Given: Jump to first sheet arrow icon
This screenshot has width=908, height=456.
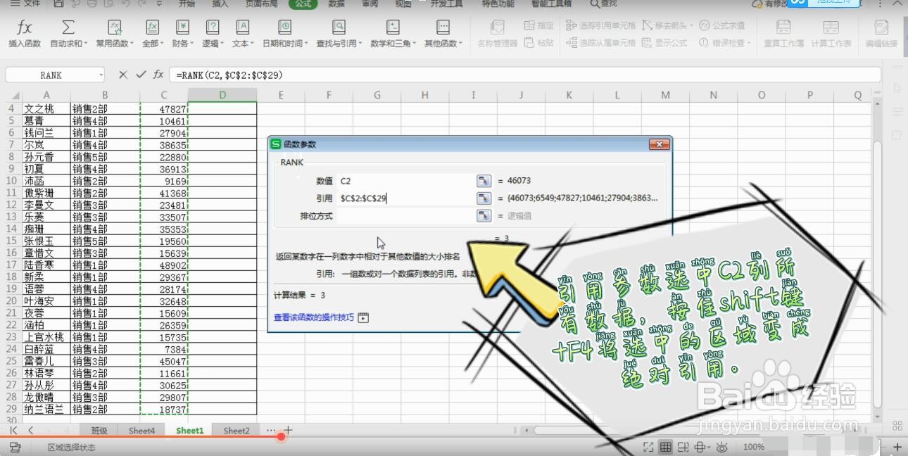Looking at the screenshot, I should pyautogui.click(x=13, y=430).
